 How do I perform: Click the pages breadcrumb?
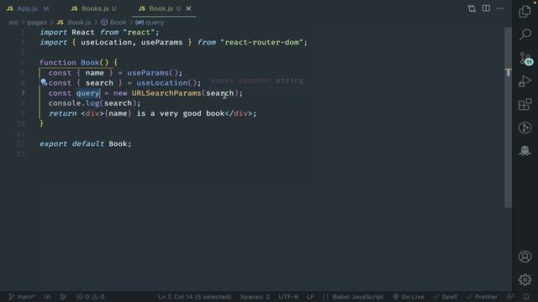click(x=37, y=23)
